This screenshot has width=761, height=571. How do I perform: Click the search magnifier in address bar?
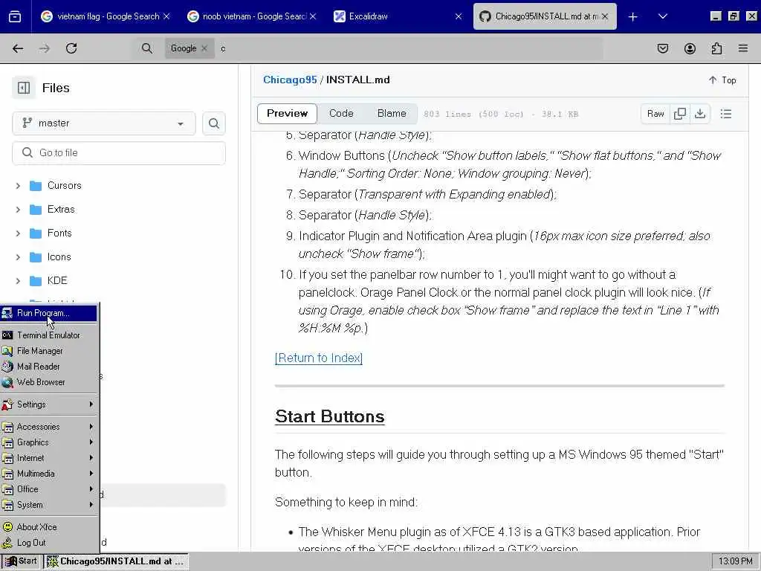pyautogui.click(x=147, y=48)
